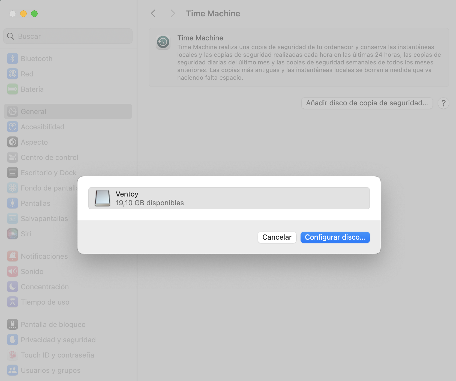Go back with the left chevron

point(153,13)
